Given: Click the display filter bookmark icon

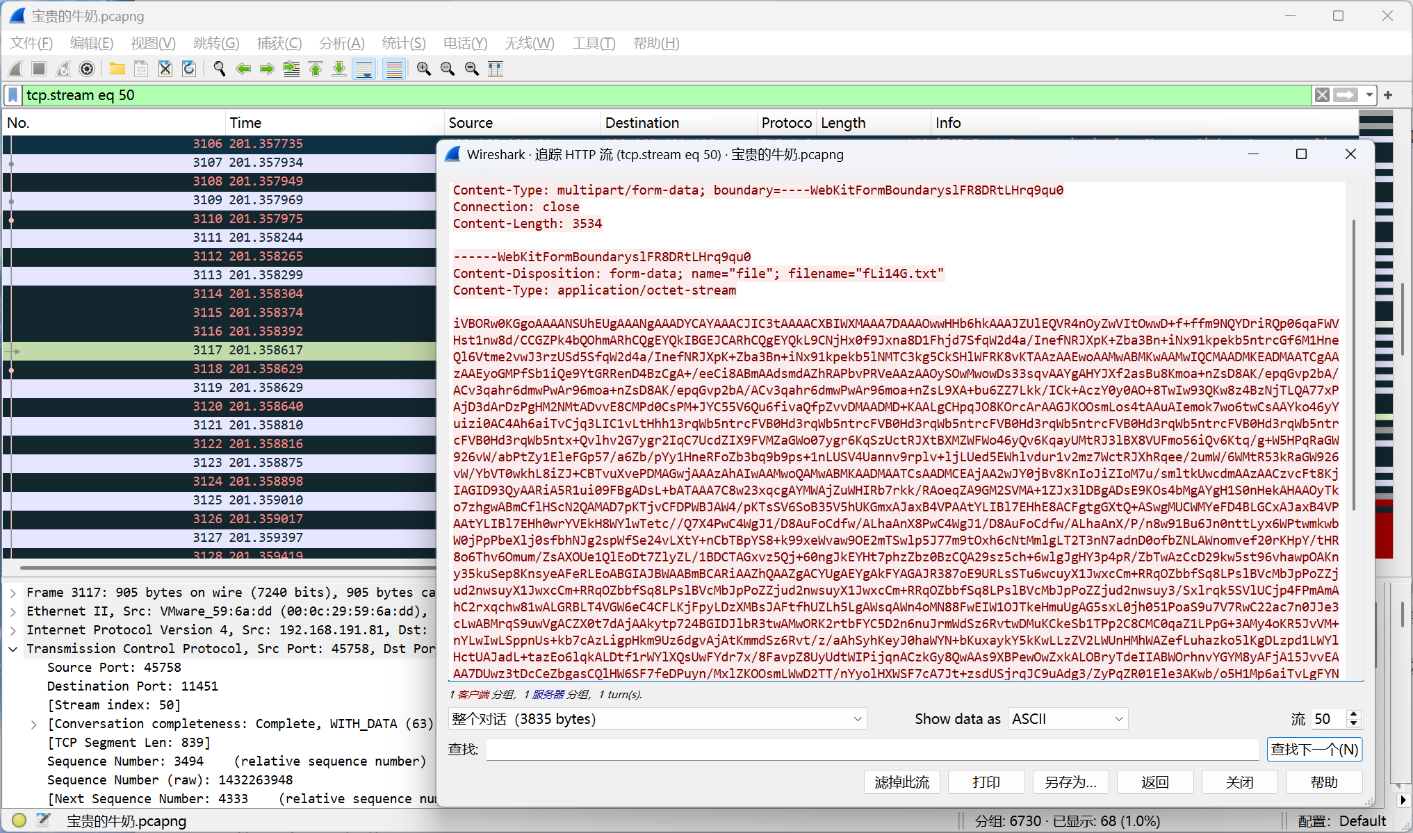Looking at the screenshot, I should click(13, 95).
